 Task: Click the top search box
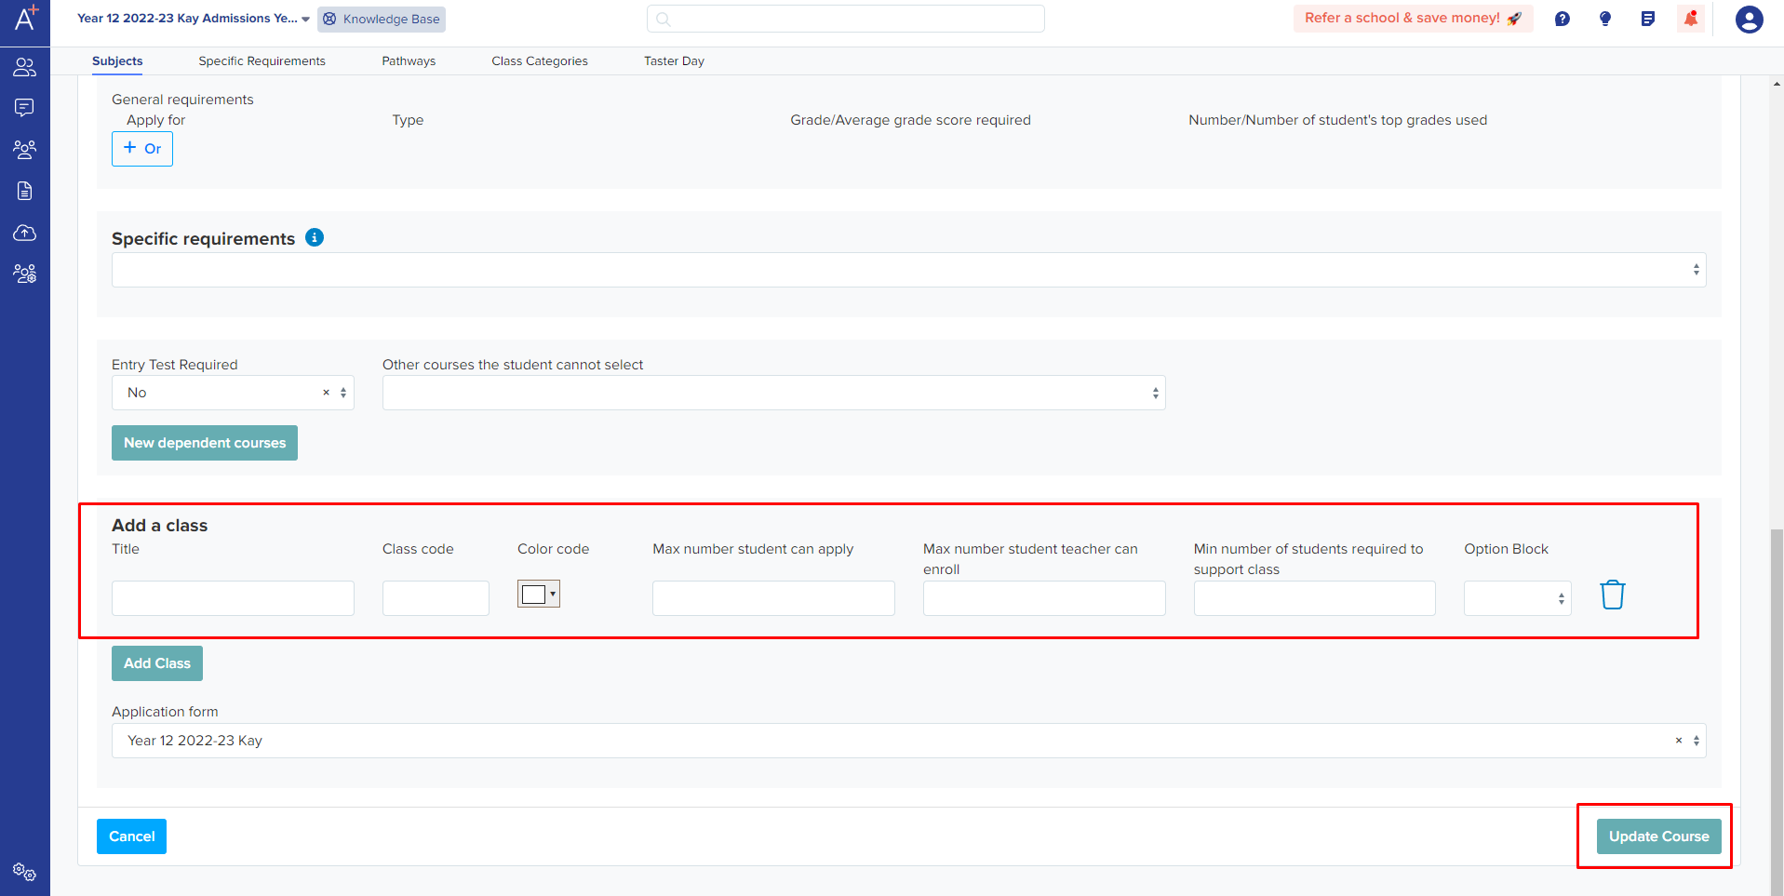tap(846, 19)
